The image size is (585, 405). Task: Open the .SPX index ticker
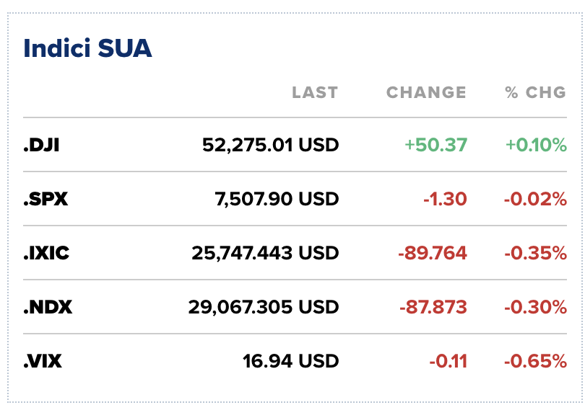tap(45, 199)
